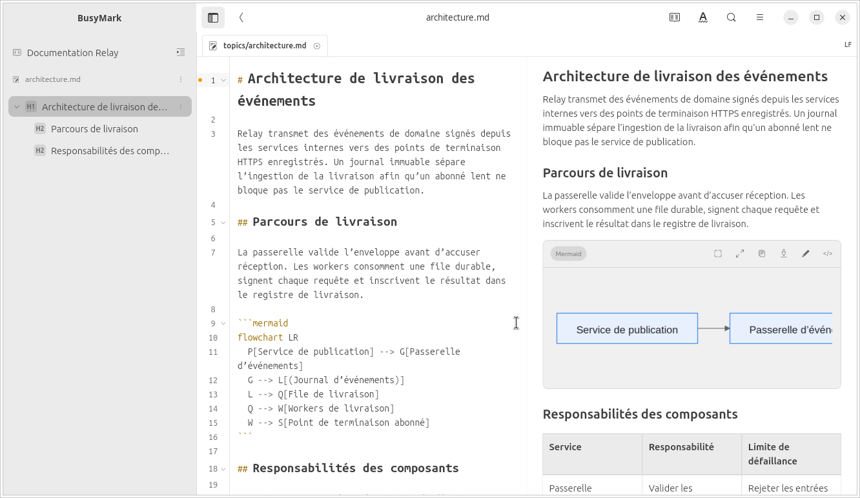The height and width of the screenshot is (498, 860).
Task: Click H2 badge beside Parcours de livraison
Action: coord(40,128)
